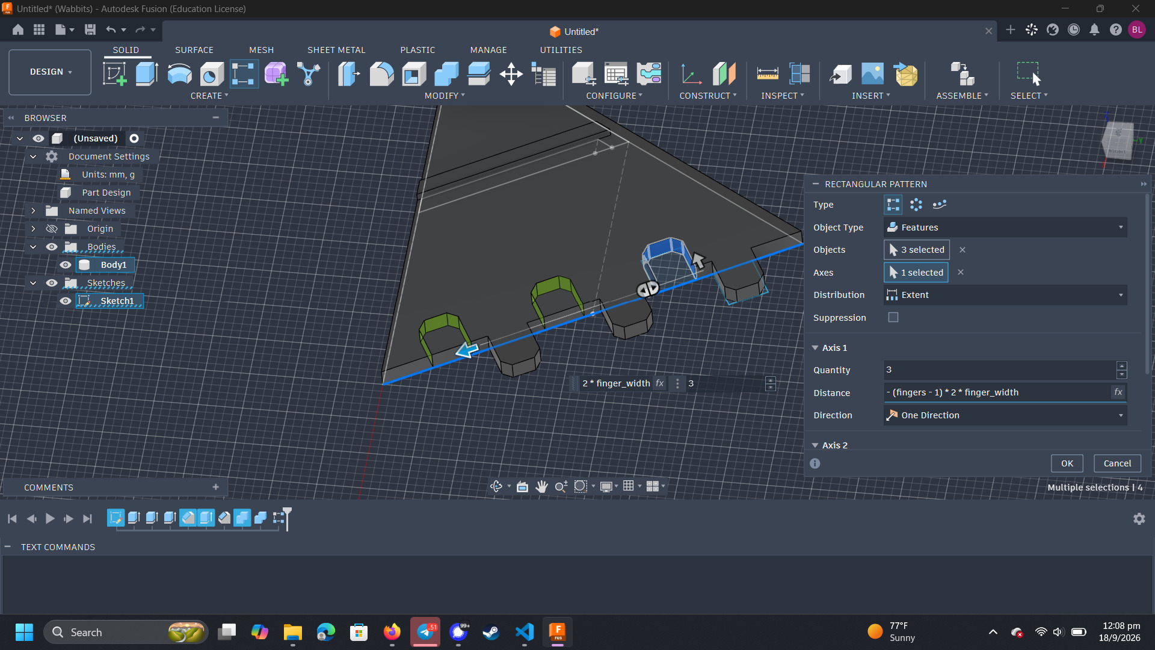Viewport: 1155px width, 650px height.
Task: Show the Origin folder
Action: [x=52, y=229]
